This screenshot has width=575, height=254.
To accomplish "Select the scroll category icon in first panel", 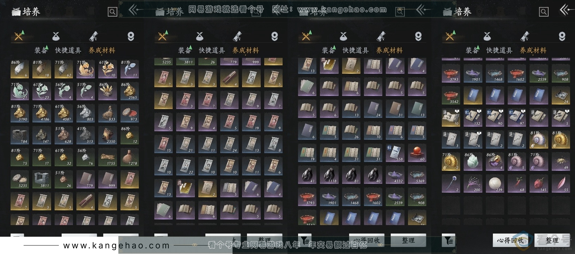I will [93, 36].
